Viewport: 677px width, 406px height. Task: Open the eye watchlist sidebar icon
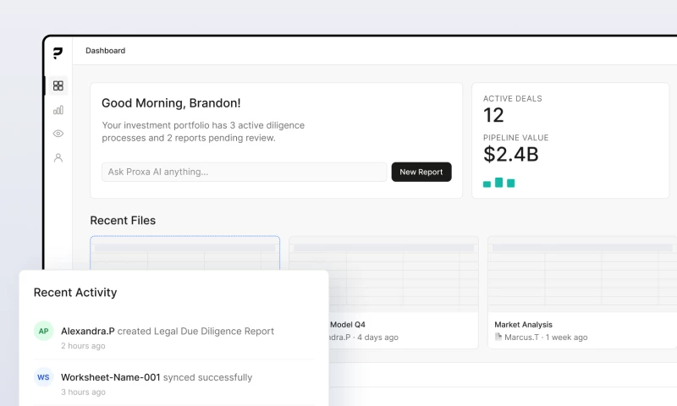[58, 134]
